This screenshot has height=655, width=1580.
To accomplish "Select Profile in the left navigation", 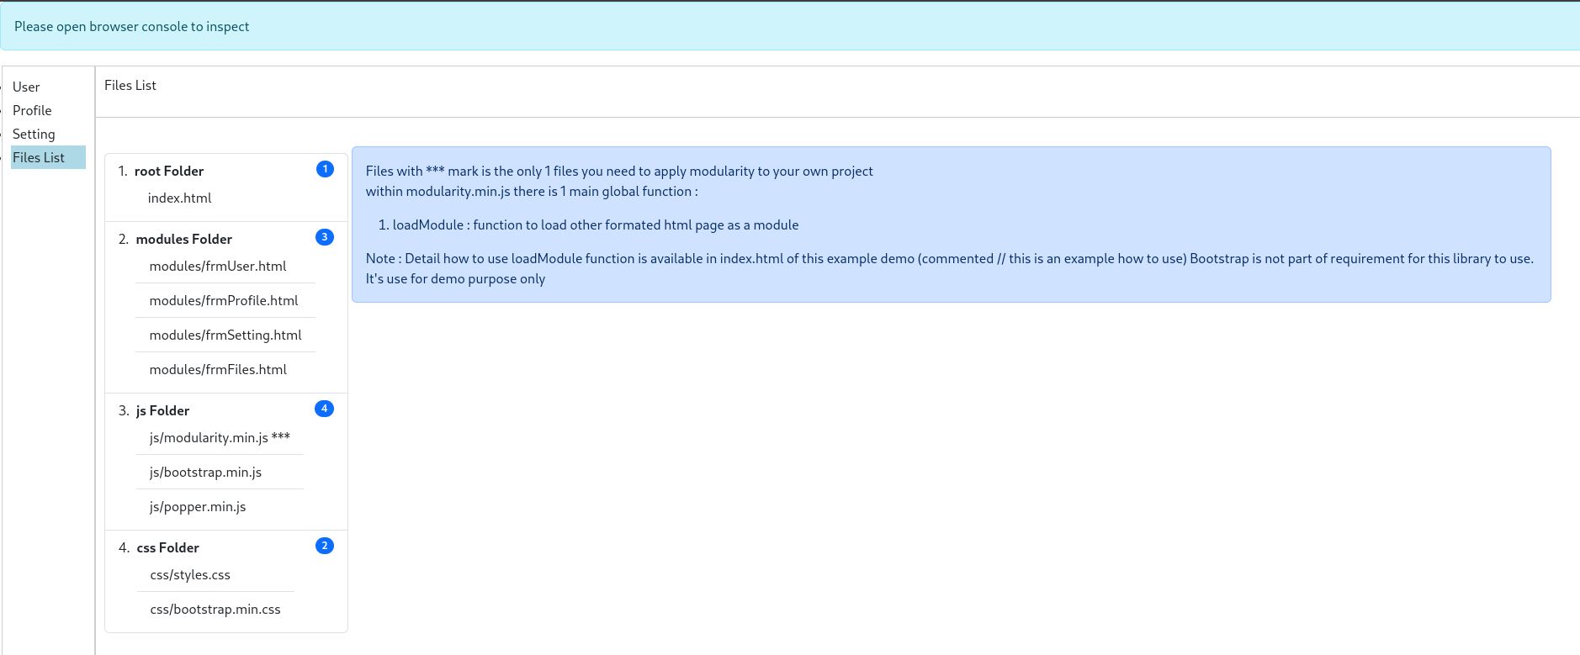I will [x=32, y=110].
